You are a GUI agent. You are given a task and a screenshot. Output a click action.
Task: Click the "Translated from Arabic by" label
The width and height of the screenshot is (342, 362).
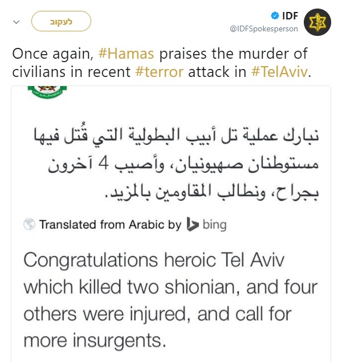click(x=110, y=225)
